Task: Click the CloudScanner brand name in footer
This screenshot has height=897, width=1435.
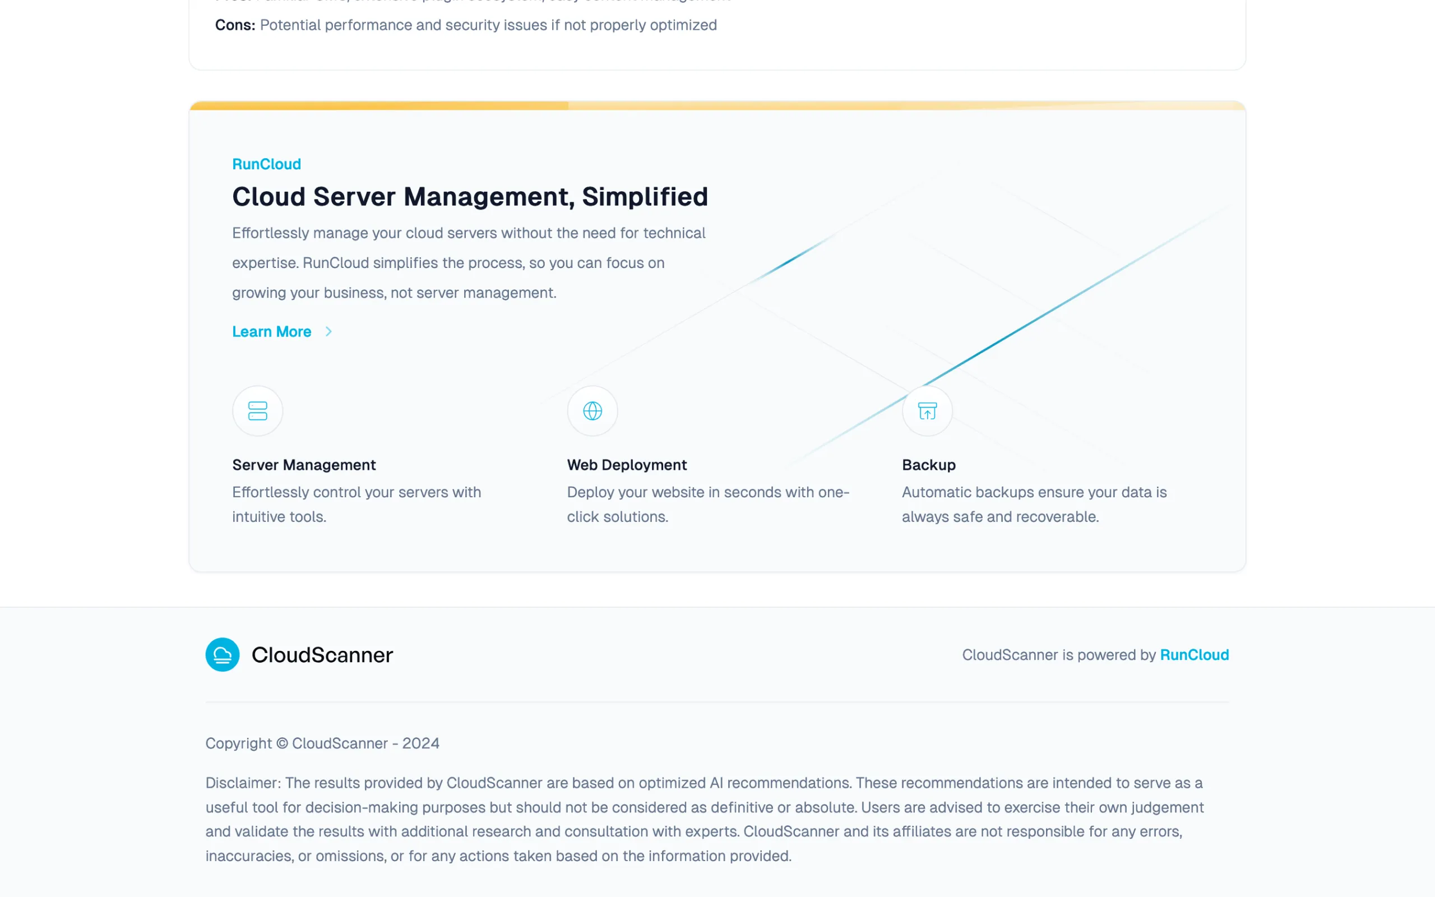Action: pyautogui.click(x=322, y=655)
